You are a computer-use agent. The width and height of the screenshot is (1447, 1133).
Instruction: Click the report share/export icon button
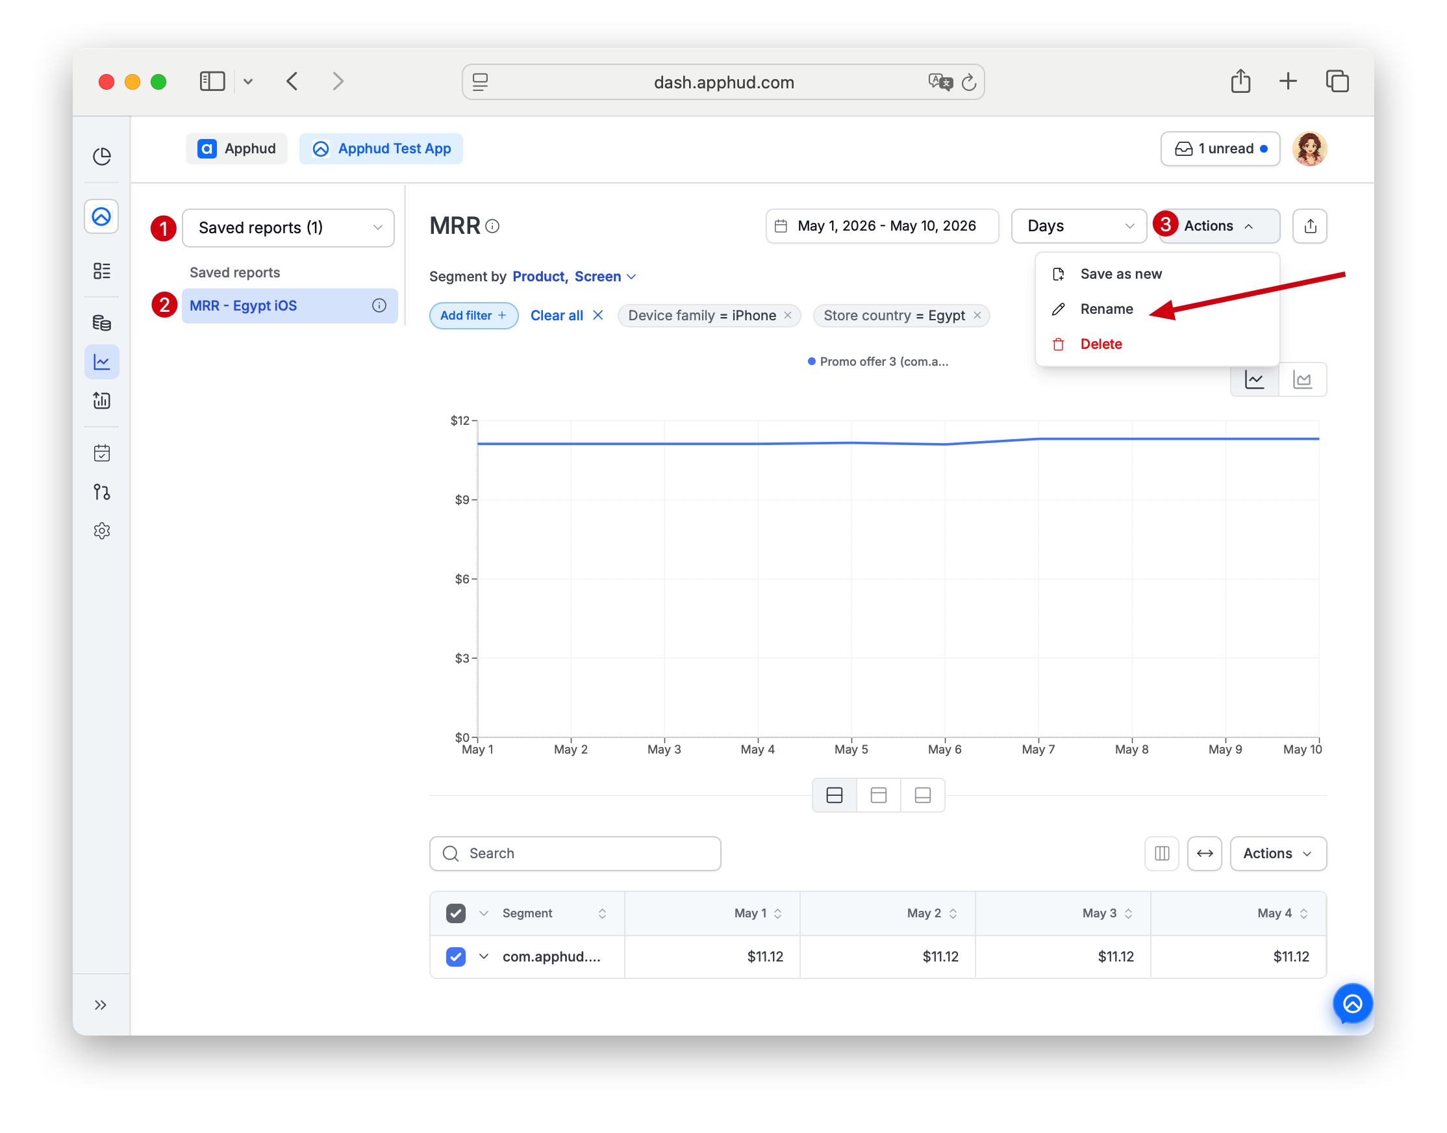click(x=1310, y=226)
